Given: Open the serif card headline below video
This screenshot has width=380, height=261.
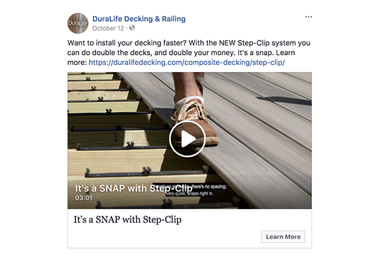Looking at the screenshot, I should tap(127, 220).
